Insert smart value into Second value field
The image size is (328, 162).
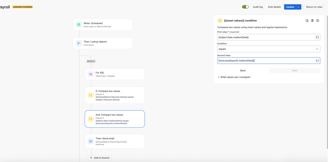(x=317, y=60)
